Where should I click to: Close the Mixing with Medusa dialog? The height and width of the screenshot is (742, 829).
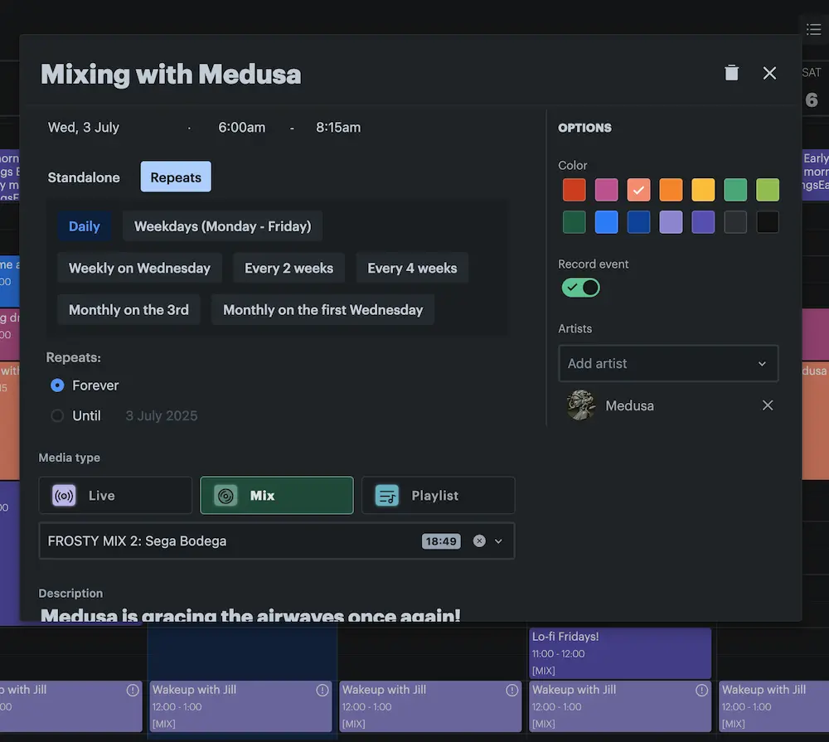coord(769,73)
